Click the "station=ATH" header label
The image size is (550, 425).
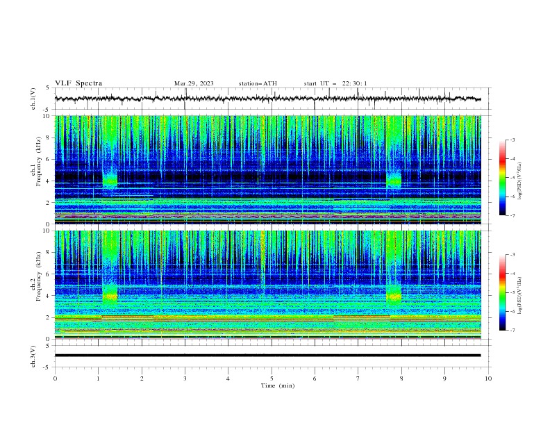(x=258, y=83)
